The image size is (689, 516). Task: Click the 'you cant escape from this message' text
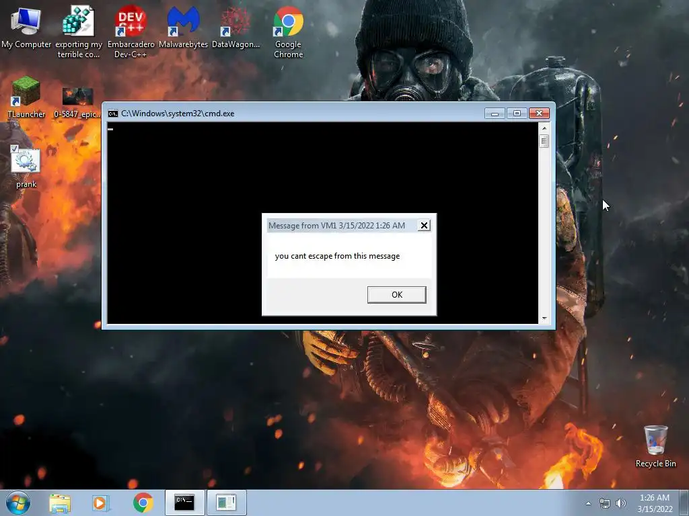click(338, 256)
